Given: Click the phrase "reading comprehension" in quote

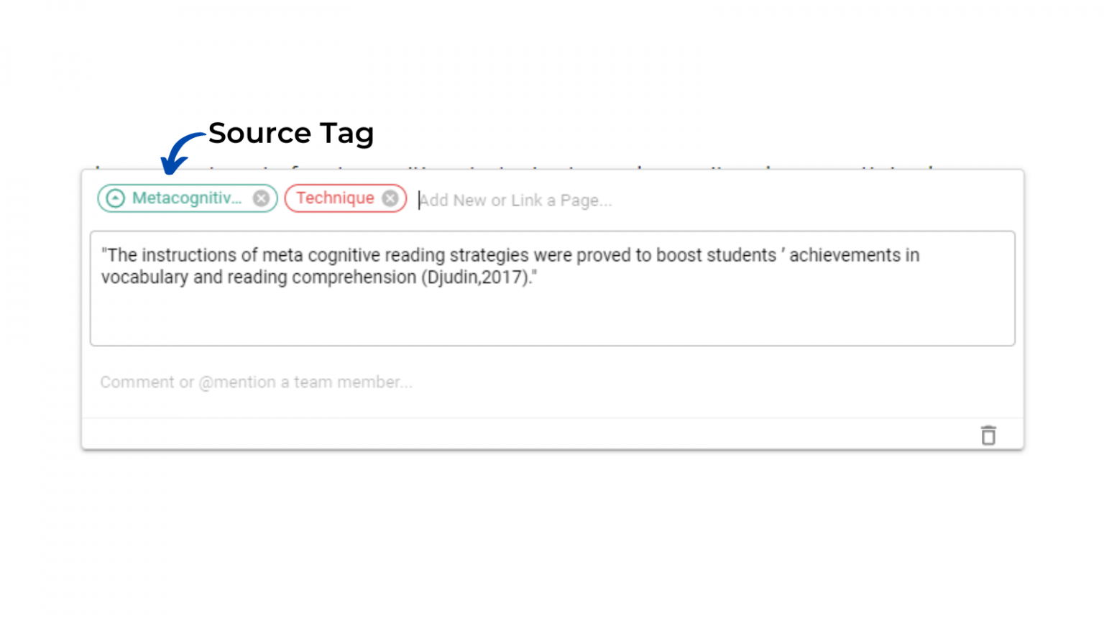Looking at the screenshot, I should (x=322, y=277).
